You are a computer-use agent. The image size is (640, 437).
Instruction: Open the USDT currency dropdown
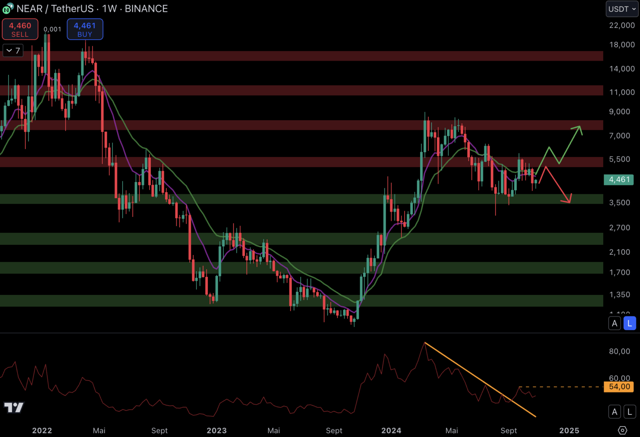622,9
